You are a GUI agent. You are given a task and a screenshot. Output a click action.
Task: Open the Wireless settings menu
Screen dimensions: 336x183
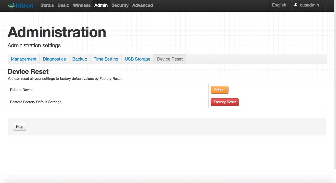[82, 5]
